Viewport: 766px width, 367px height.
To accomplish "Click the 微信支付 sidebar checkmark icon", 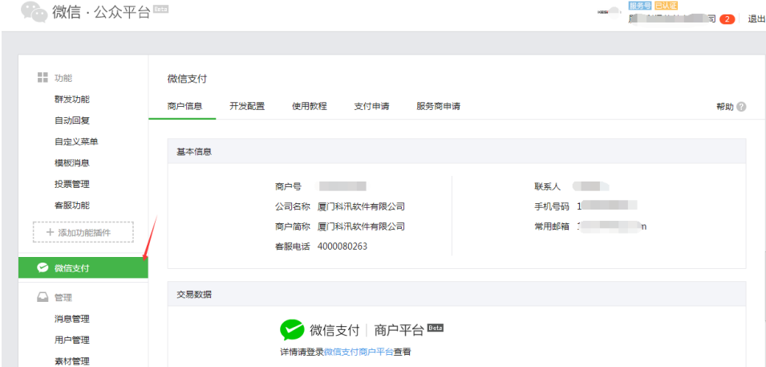I will click(x=43, y=268).
